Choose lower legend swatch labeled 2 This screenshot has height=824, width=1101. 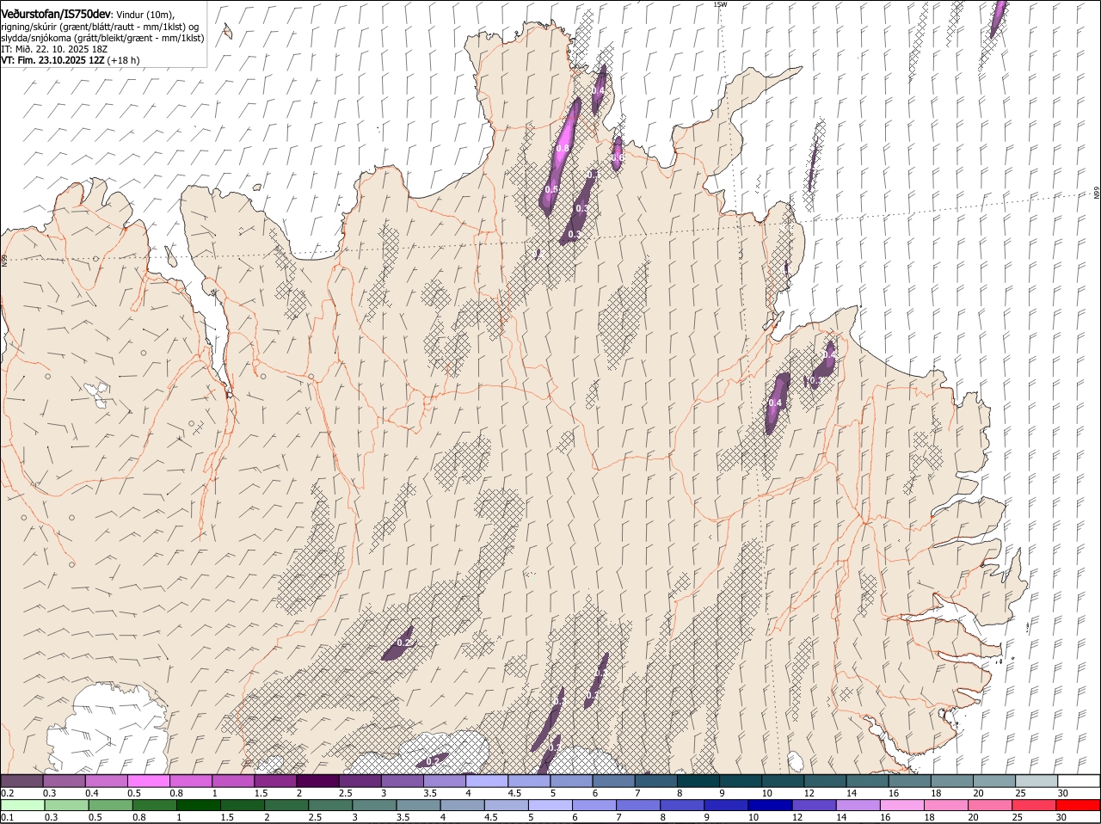(286, 805)
